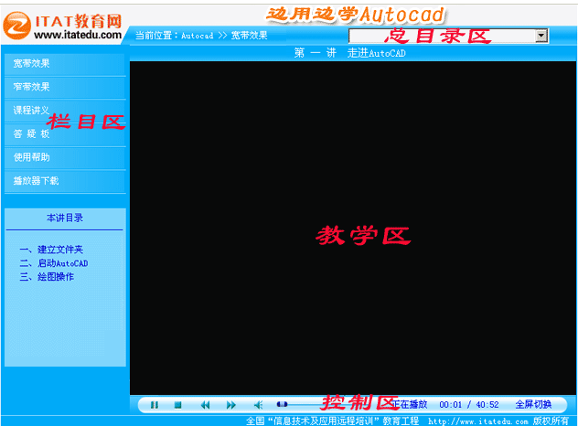Stop the video with the square button
This screenshot has height=426, width=578.
tap(177, 405)
